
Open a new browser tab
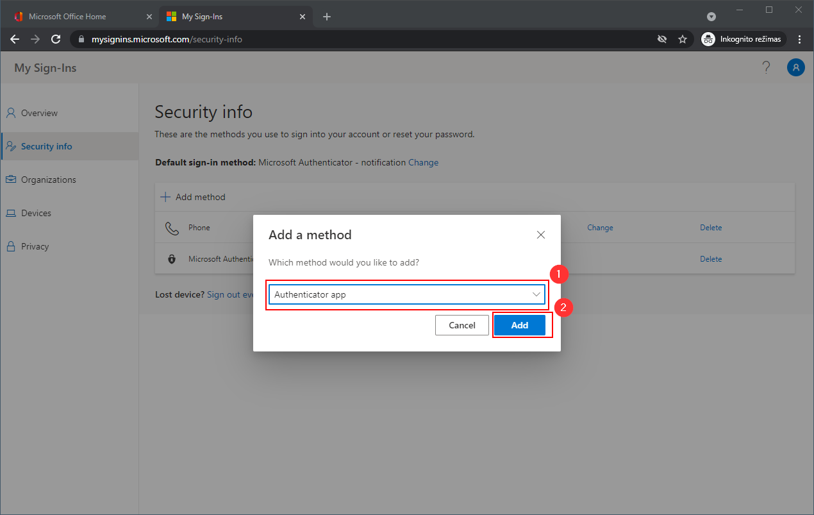(327, 17)
